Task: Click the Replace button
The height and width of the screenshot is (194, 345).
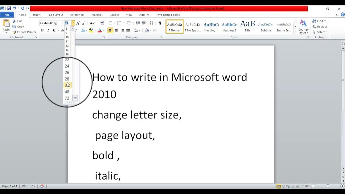Action: 320,27
